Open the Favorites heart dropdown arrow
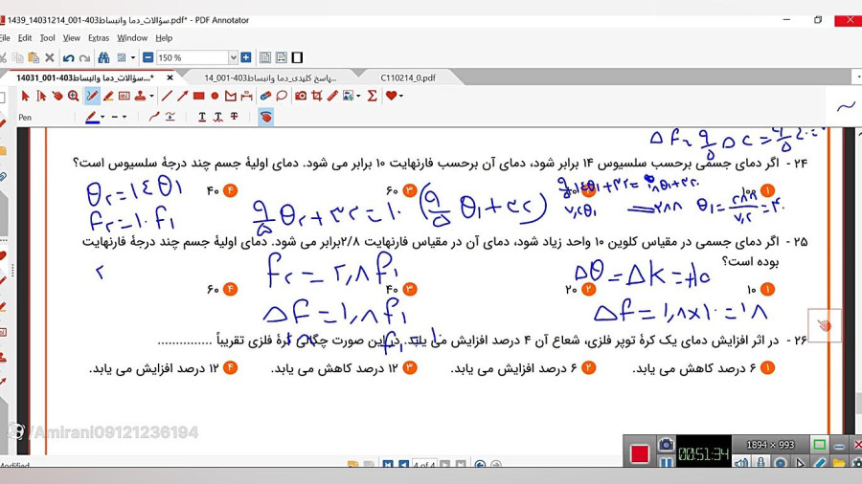Viewport: 862px width, 484px height. pos(400,96)
